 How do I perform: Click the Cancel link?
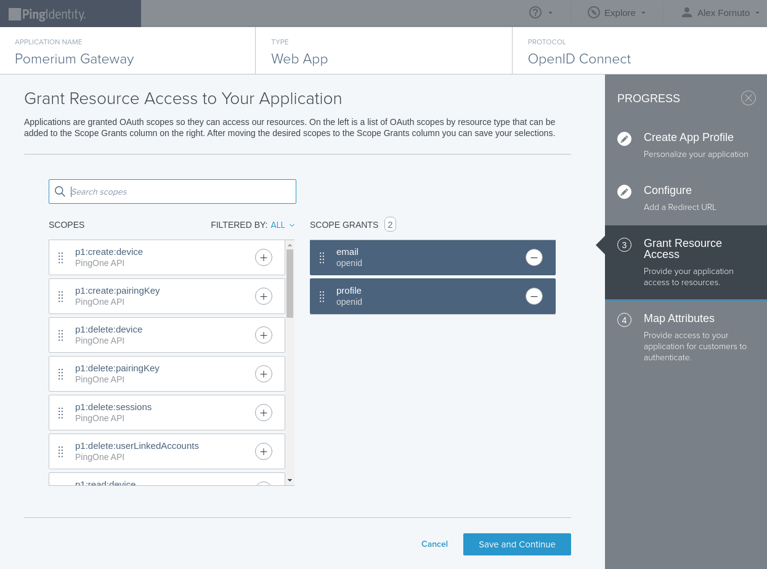click(434, 544)
